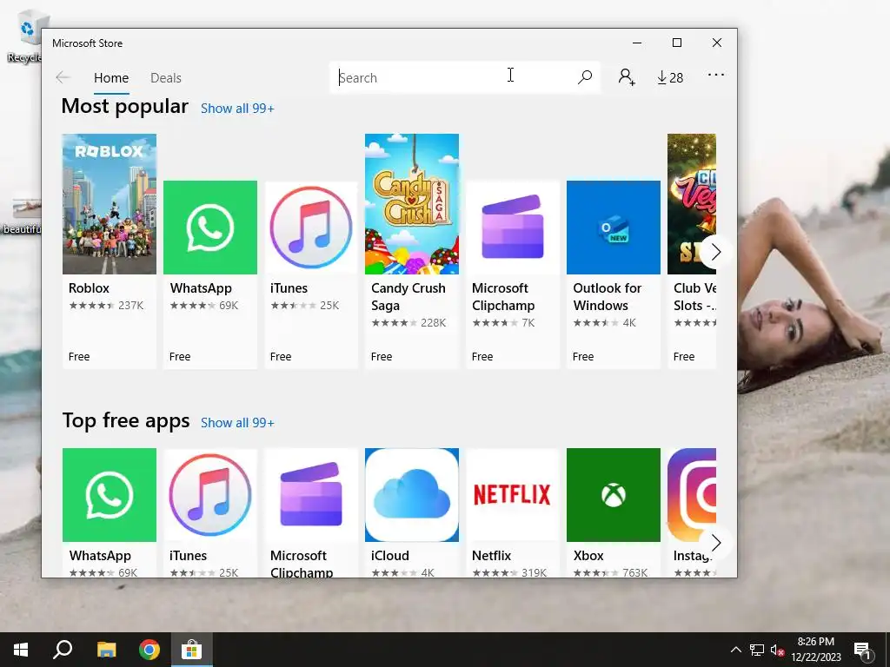
Task: Switch to the Deals tab
Action: click(x=166, y=77)
